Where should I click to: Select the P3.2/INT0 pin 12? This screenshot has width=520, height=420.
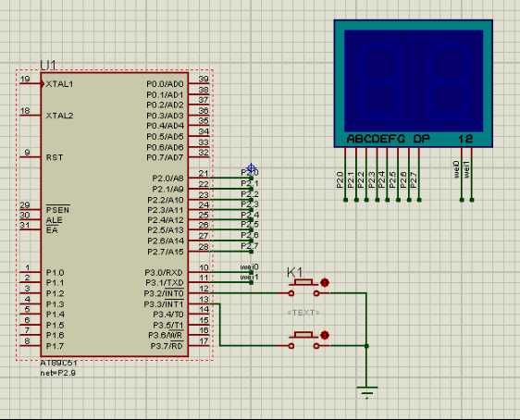[x=199, y=293]
